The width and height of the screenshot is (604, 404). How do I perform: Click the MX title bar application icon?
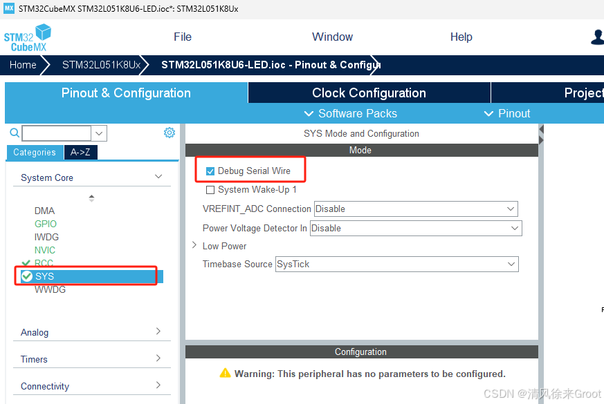point(9,8)
